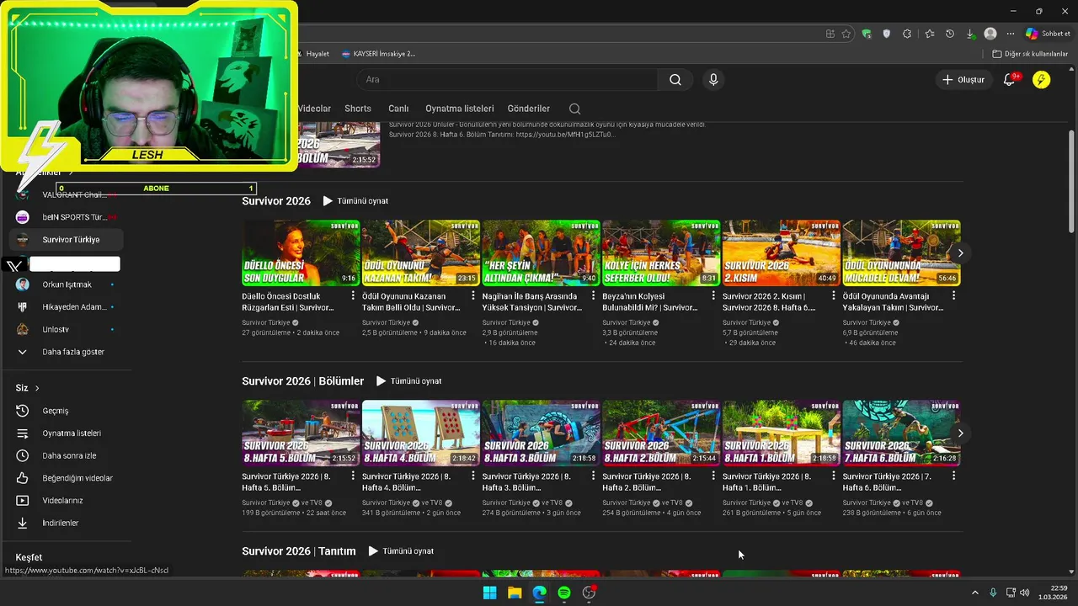1078x606 pixels.
Task: Open the browser favorites list icon
Action: point(929,34)
